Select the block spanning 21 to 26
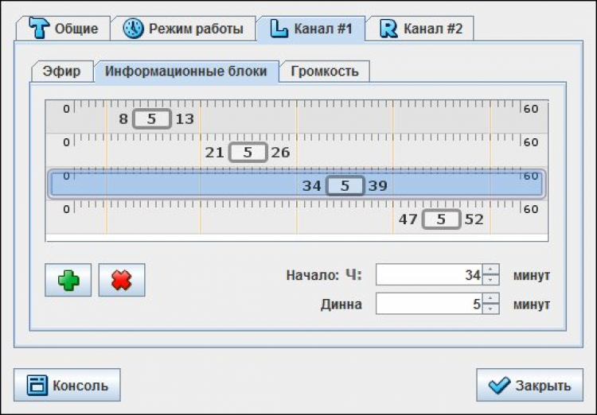 [x=248, y=152]
